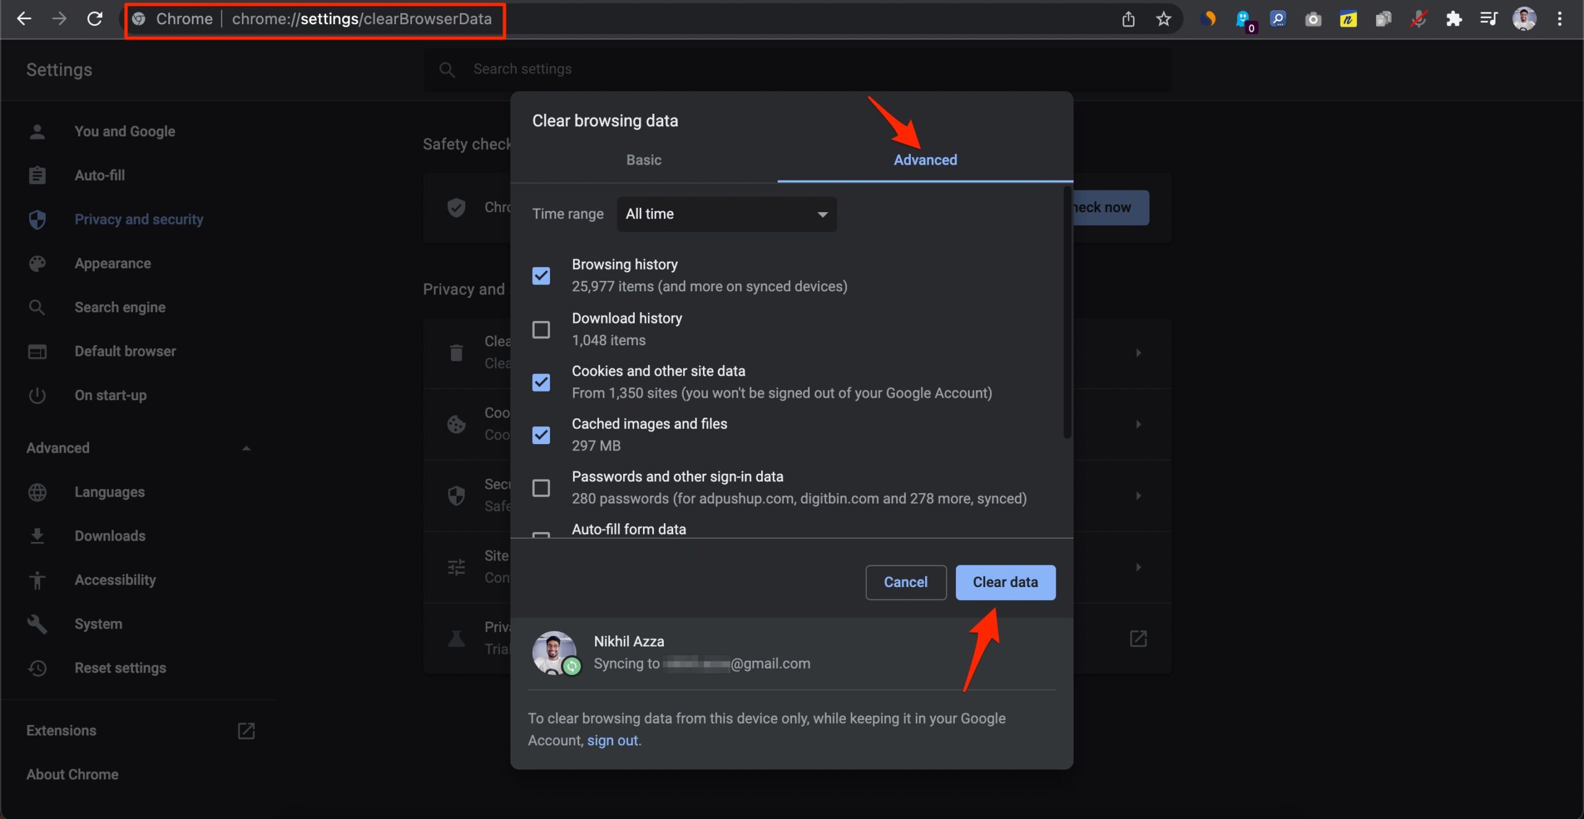This screenshot has width=1584, height=819.
Task: Click the muted microphone extension icon
Action: (x=1419, y=19)
